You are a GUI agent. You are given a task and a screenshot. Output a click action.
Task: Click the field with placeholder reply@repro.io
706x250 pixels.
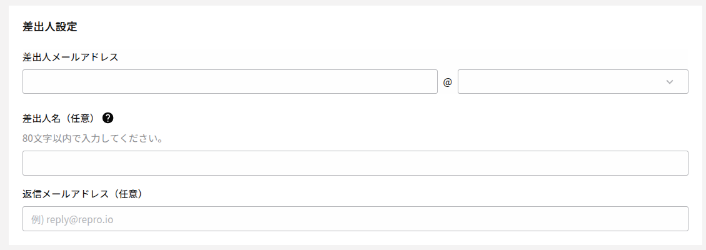point(355,219)
